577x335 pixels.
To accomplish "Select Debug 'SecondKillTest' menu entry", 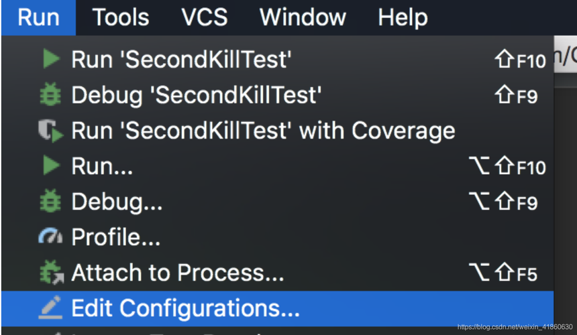I will (278, 94).
